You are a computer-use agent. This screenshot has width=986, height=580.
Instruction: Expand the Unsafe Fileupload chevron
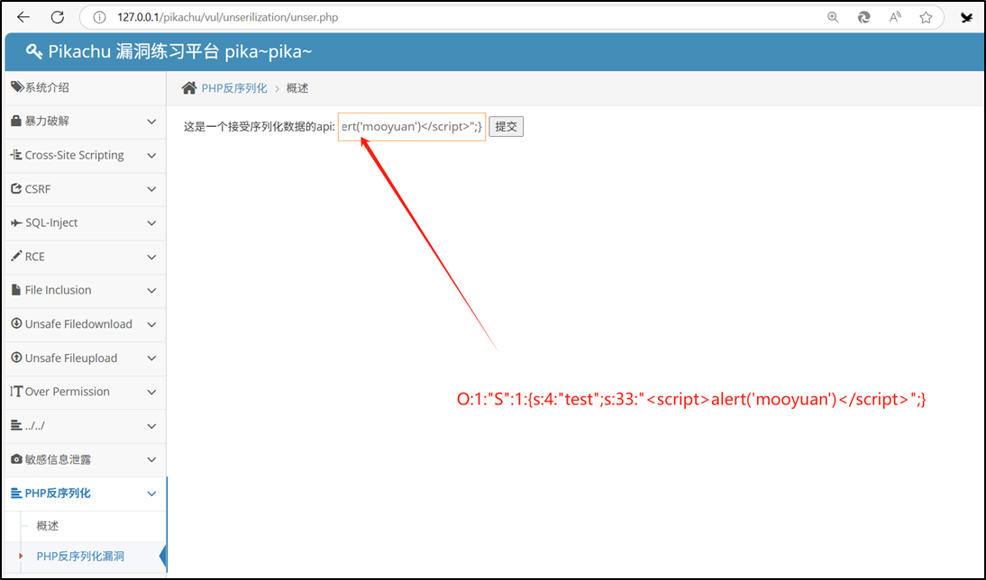click(x=151, y=358)
